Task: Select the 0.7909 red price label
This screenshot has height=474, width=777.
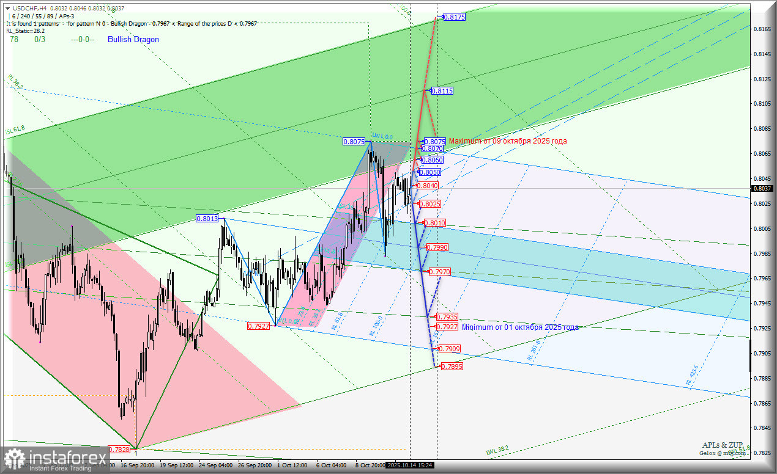Action: click(x=450, y=349)
